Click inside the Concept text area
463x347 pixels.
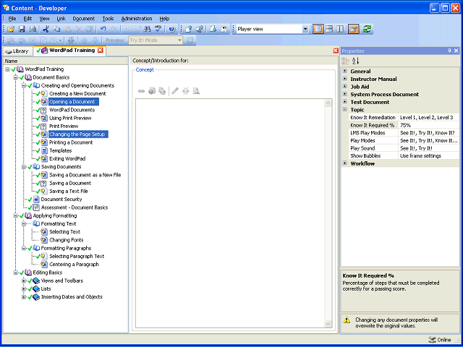pyautogui.click(x=230, y=213)
